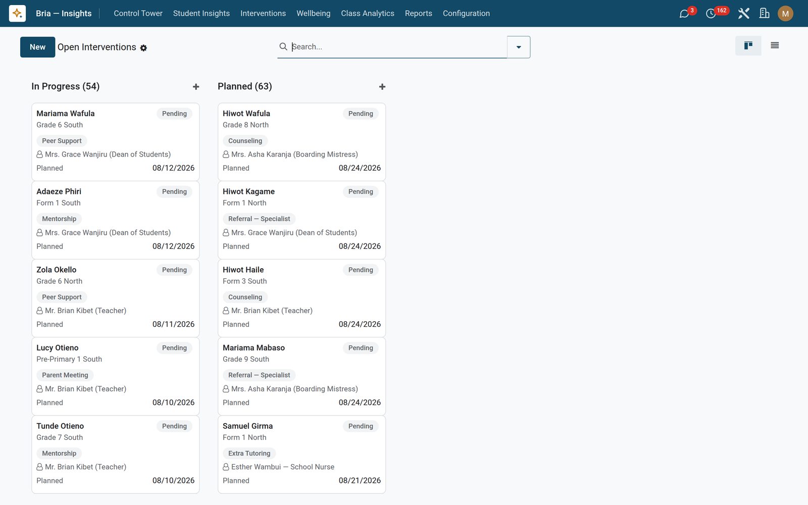
Task: Open the activities clock icon
Action: (711, 14)
